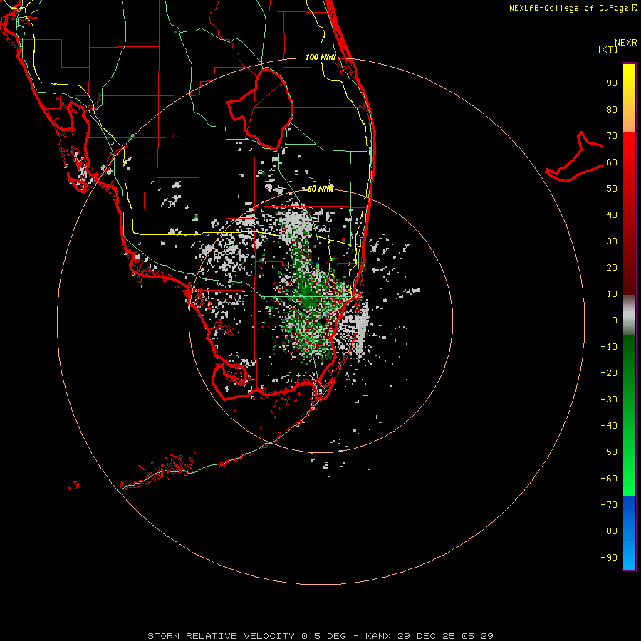
Task: Click the 80 value on the velocity scale
Action: 612,109
